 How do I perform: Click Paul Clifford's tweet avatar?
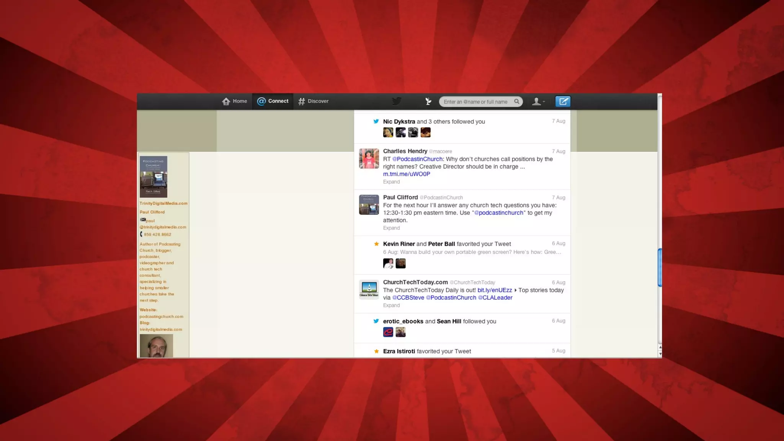pyautogui.click(x=369, y=204)
